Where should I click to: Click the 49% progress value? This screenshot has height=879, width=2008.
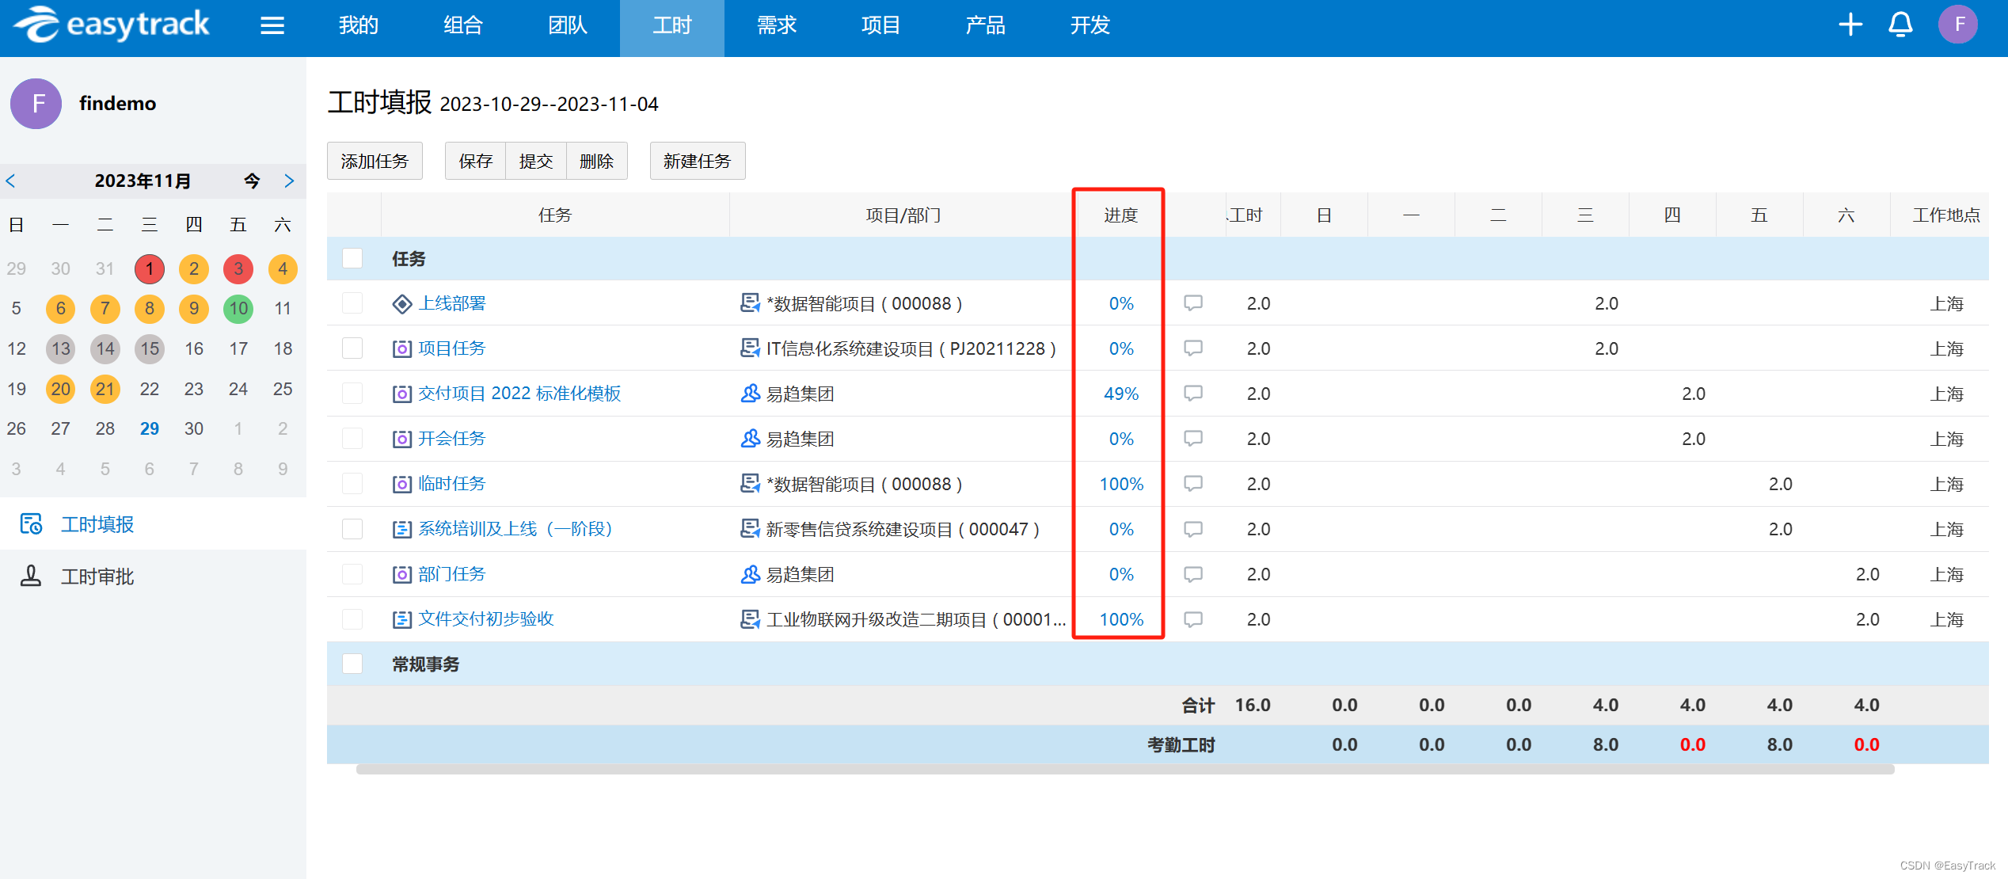1121,394
